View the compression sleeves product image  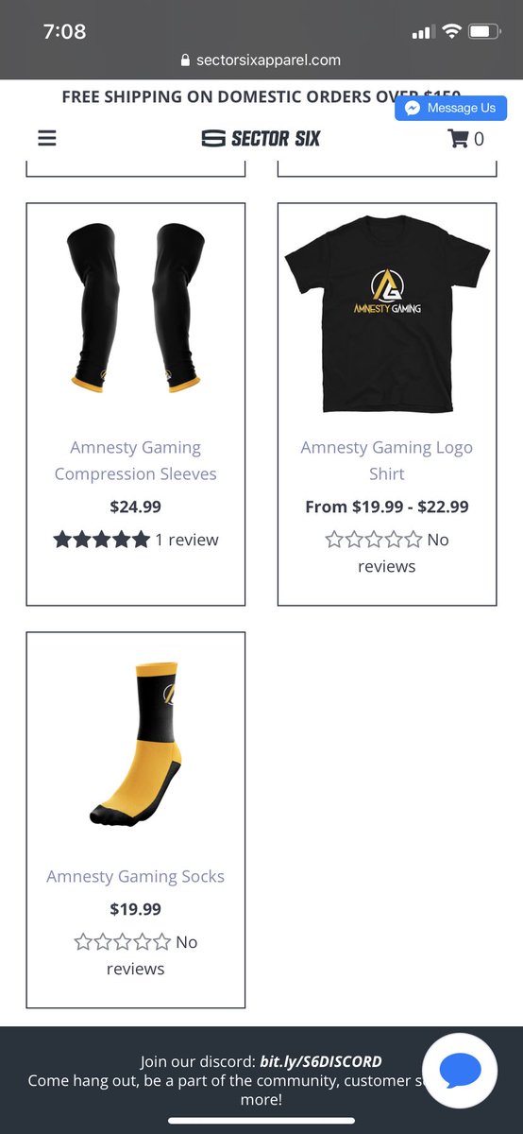[135, 306]
